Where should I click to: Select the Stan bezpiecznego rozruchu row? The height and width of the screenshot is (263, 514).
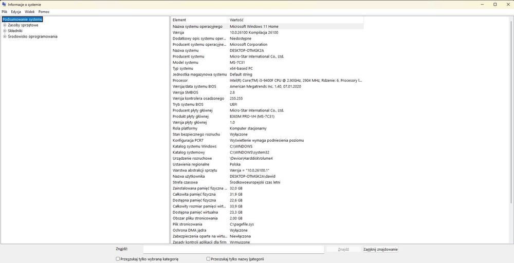[x=267, y=134]
